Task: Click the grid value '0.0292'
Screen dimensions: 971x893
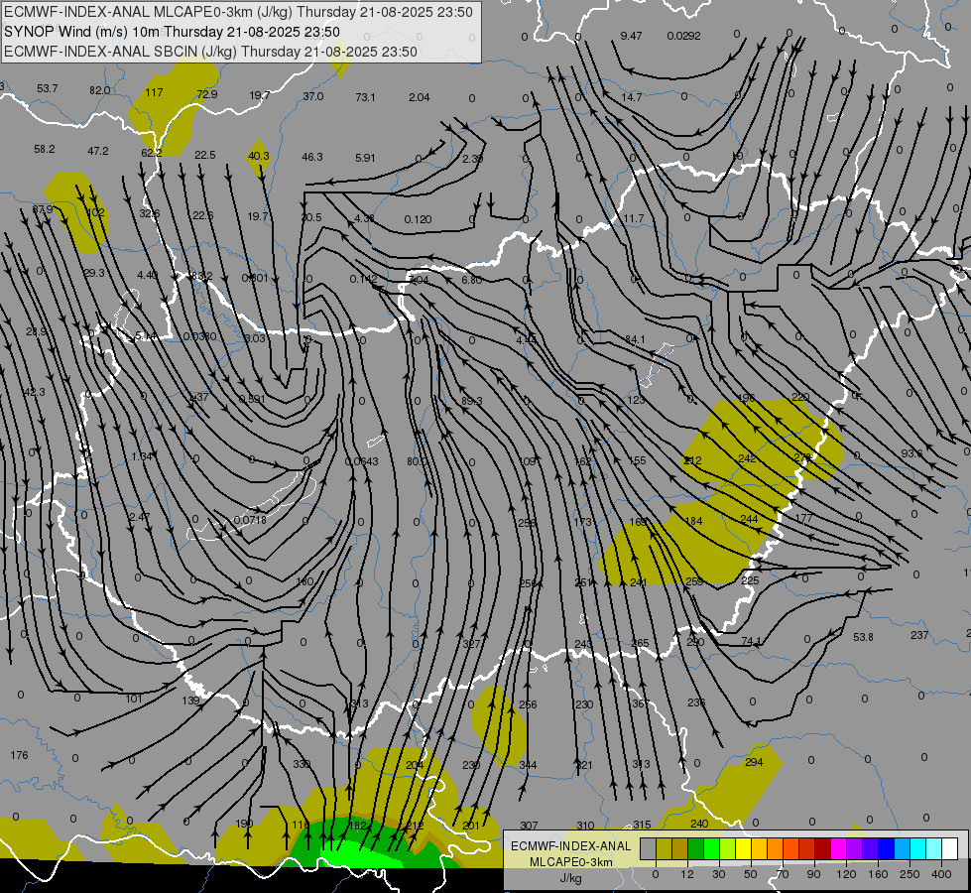Action: coord(683,36)
